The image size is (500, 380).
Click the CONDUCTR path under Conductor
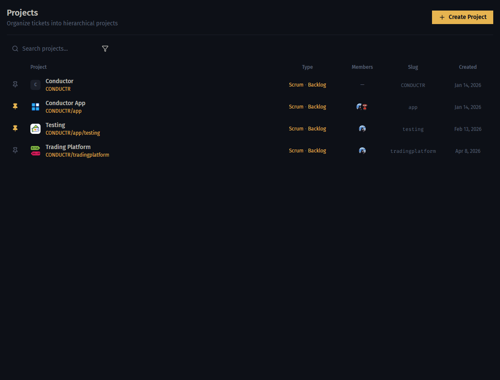(58, 89)
